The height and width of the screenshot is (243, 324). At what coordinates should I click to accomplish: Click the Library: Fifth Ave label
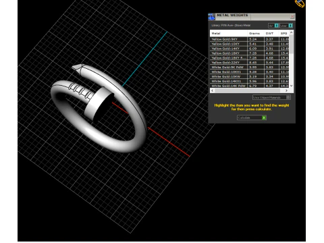point(231,26)
